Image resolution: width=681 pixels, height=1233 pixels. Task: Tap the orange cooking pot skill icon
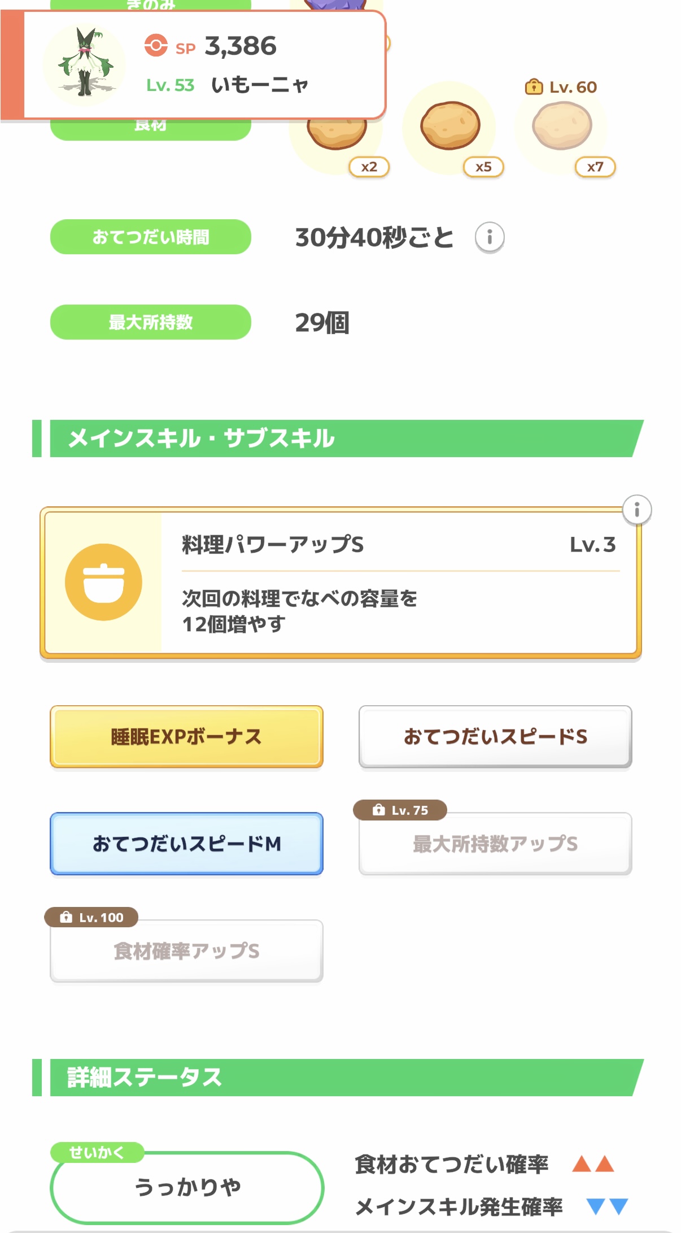pyautogui.click(x=103, y=582)
